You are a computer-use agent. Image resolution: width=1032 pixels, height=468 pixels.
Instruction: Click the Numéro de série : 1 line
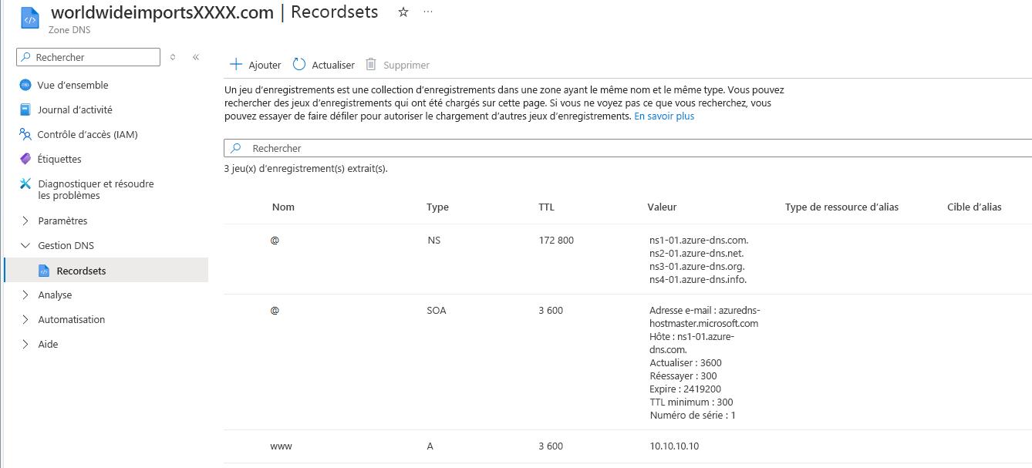coord(693,415)
